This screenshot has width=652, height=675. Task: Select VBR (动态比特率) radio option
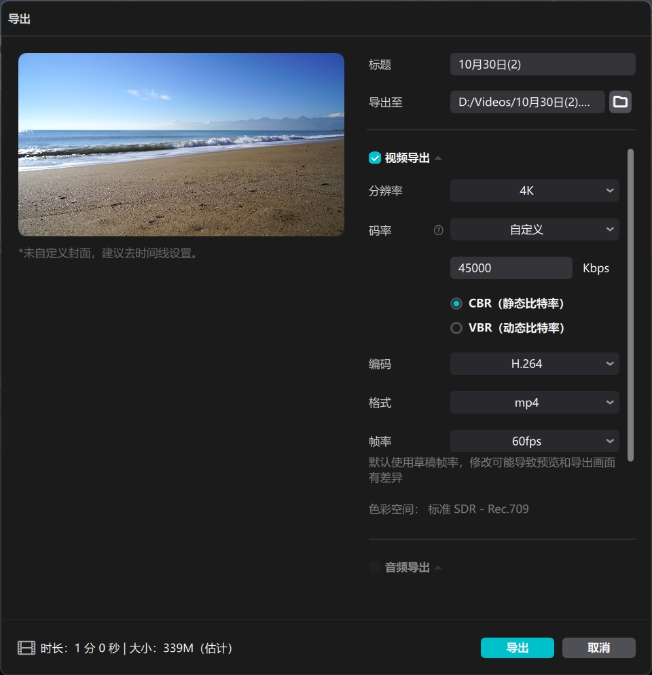pos(456,328)
